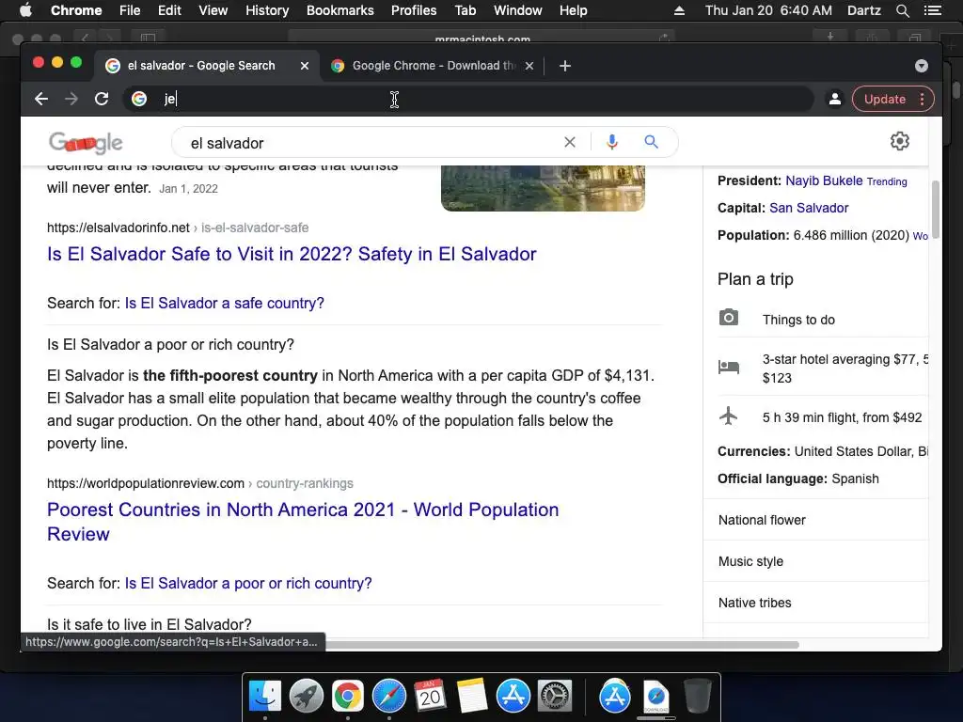The height and width of the screenshot is (722, 963).
Task: Open Poorest Countries in North America result
Action: 303,522
